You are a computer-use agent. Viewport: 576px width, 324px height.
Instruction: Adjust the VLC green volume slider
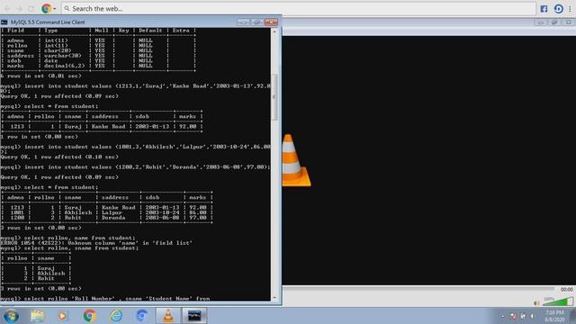(x=558, y=302)
